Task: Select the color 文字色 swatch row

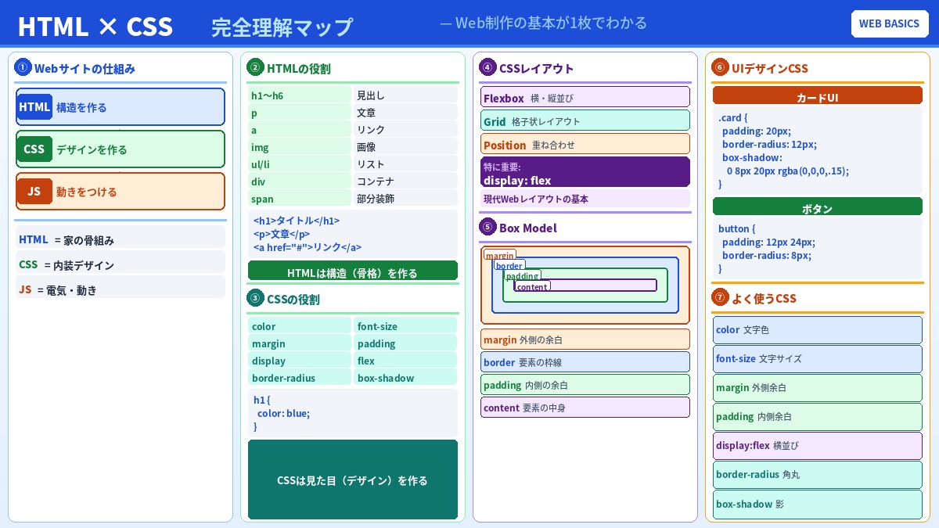Action: [x=817, y=329]
